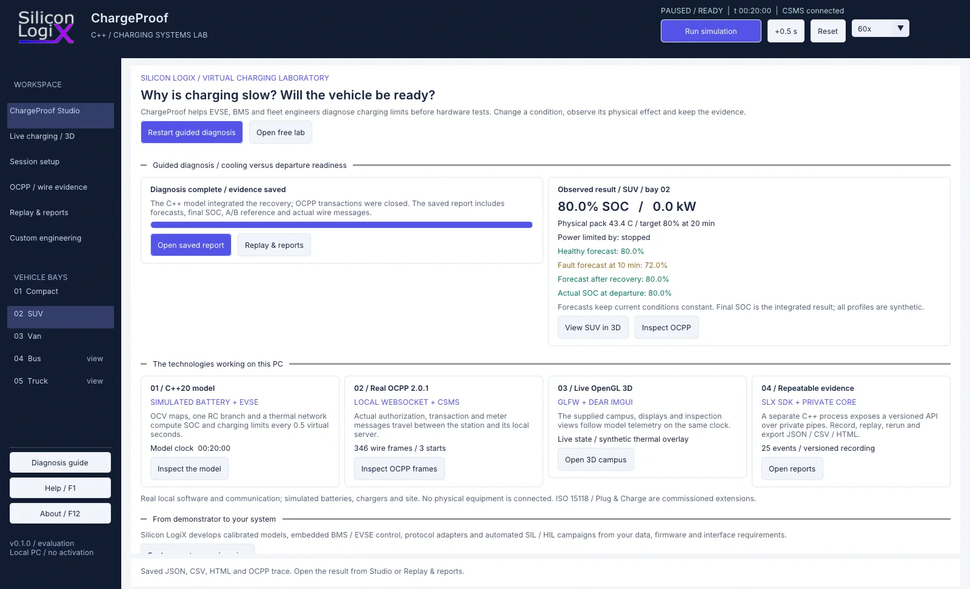Select vehicle bay 02 SUV
This screenshot has height=589, width=970.
[x=61, y=317]
